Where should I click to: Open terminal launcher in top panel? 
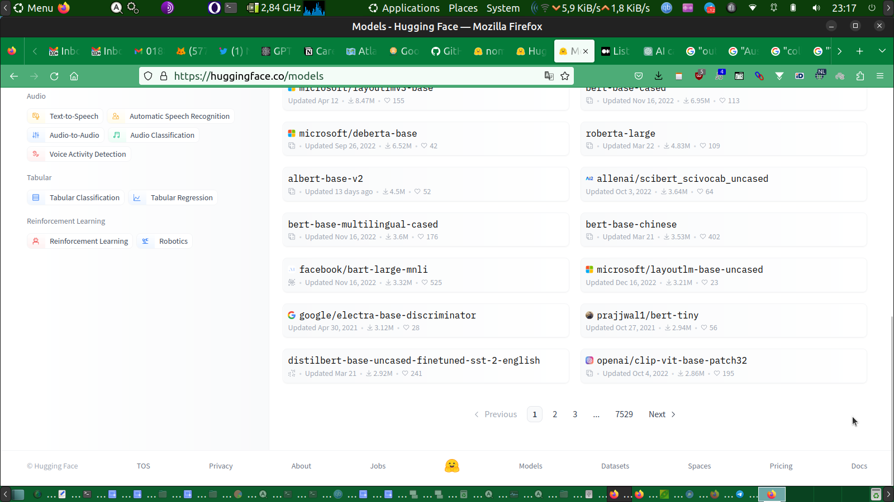pos(231,8)
